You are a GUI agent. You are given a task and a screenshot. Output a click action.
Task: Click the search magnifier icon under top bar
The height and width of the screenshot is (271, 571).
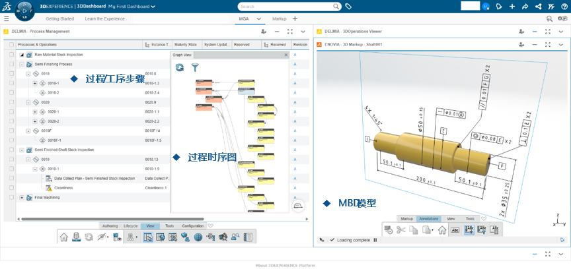tap(549, 18)
